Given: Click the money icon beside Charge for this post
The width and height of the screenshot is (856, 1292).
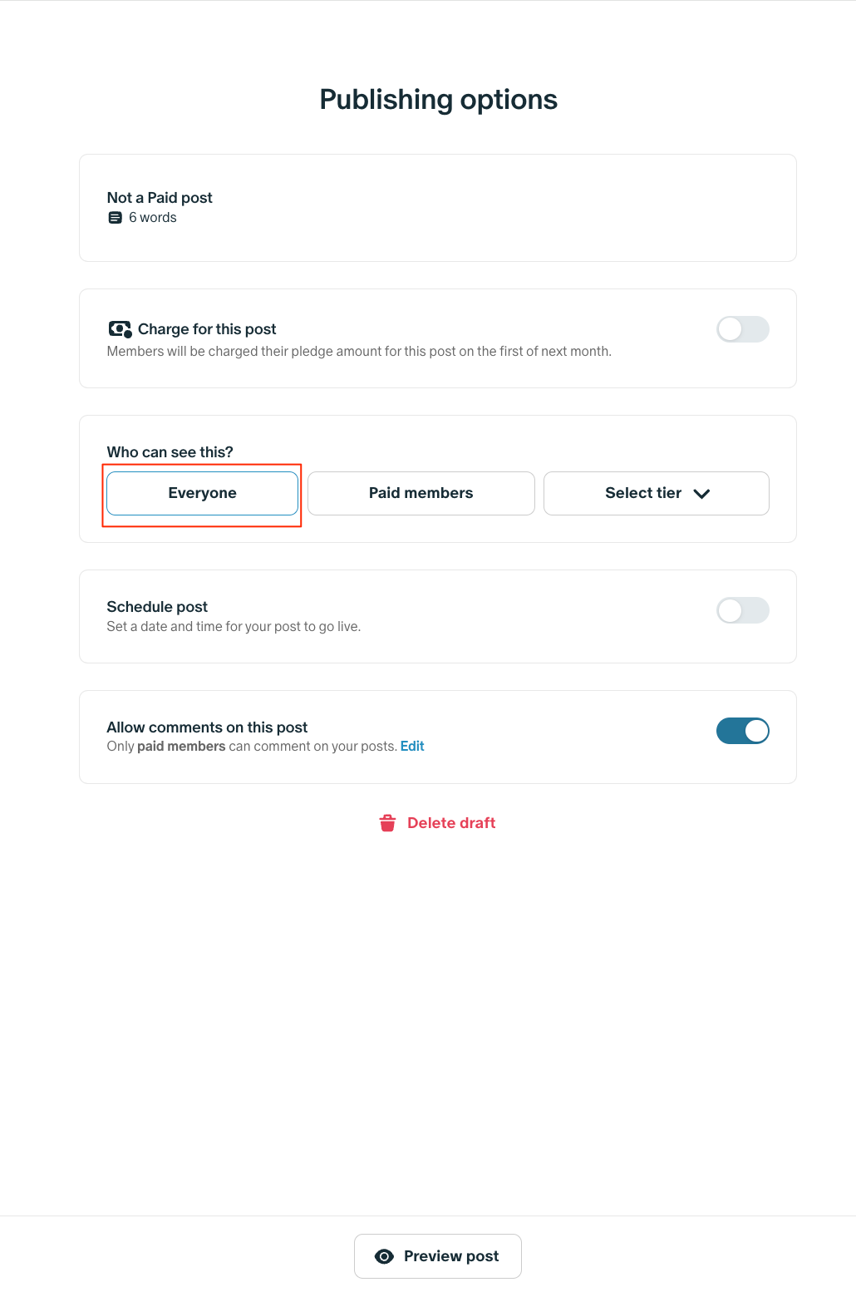Looking at the screenshot, I should (x=120, y=329).
